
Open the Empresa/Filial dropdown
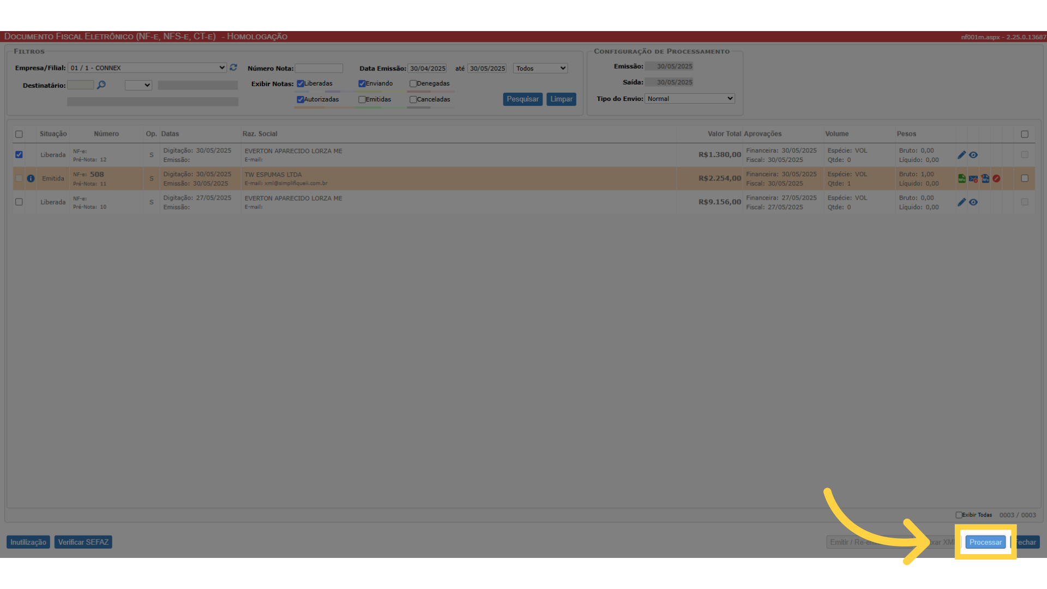[x=147, y=68]
